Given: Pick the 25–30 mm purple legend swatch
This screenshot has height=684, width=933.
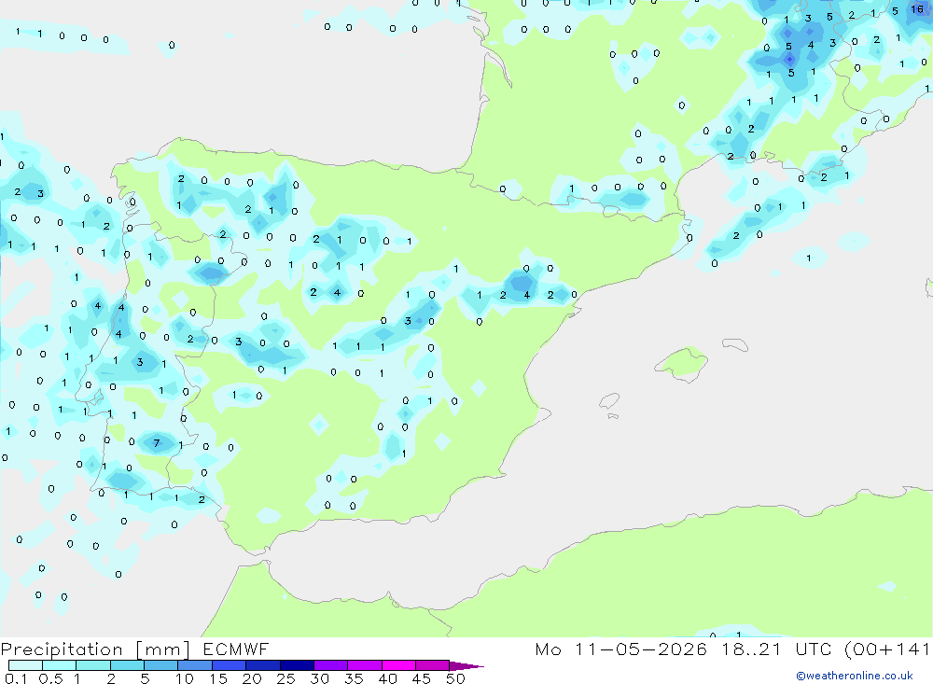Looking at the screenshot, I should point(297,665).
